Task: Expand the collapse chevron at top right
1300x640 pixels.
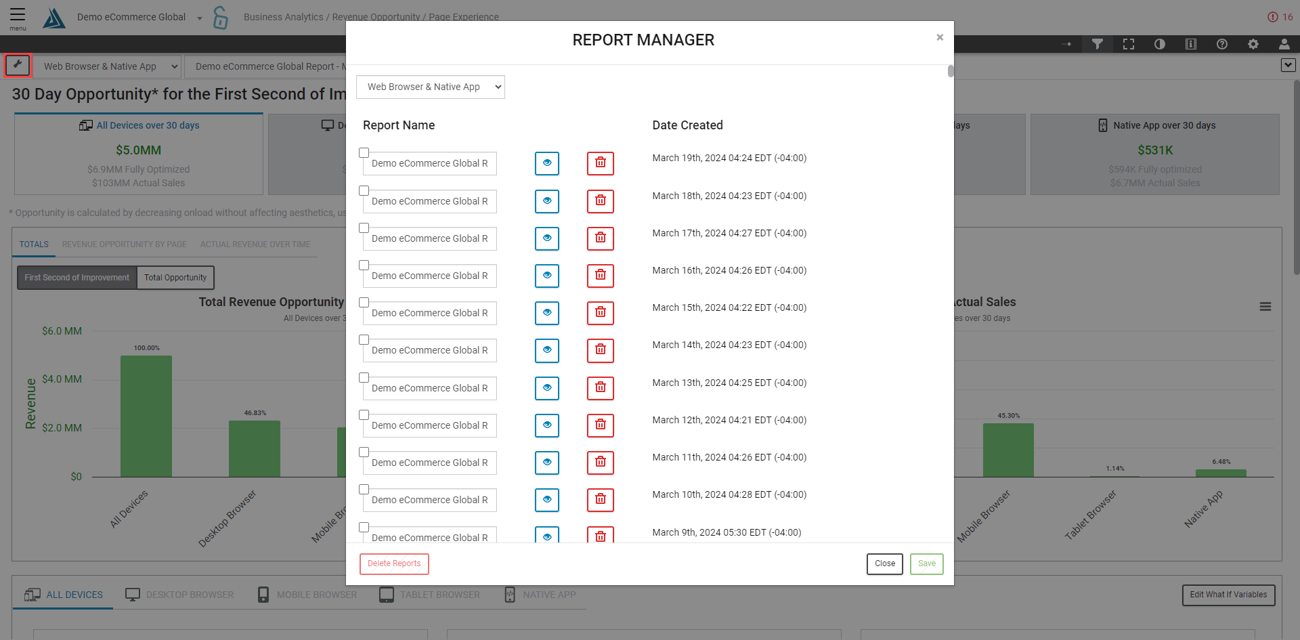Action: coord(1288,65)
